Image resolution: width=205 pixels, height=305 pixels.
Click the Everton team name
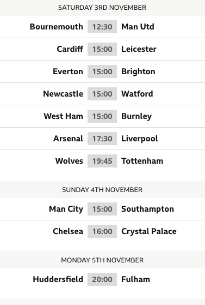click(x=68, y=71)
